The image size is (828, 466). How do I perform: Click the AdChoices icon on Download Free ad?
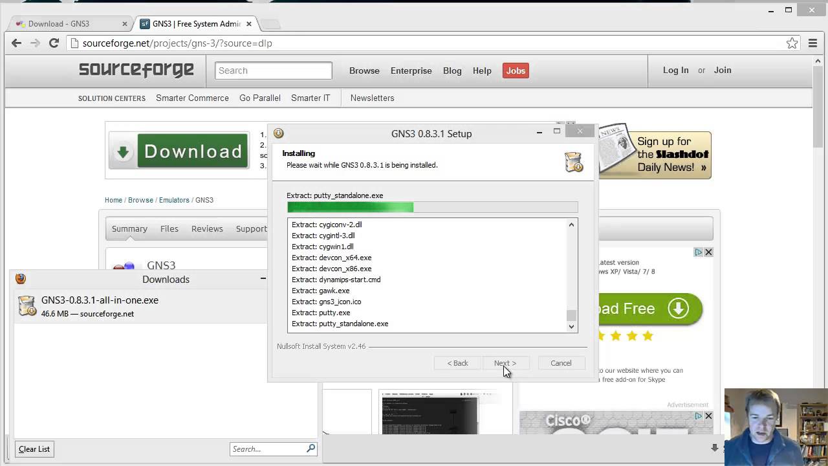click(x=699, y=252)
